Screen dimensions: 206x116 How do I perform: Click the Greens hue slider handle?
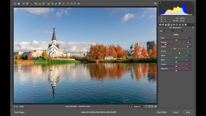pyautogui.click(x=180, y=53)
